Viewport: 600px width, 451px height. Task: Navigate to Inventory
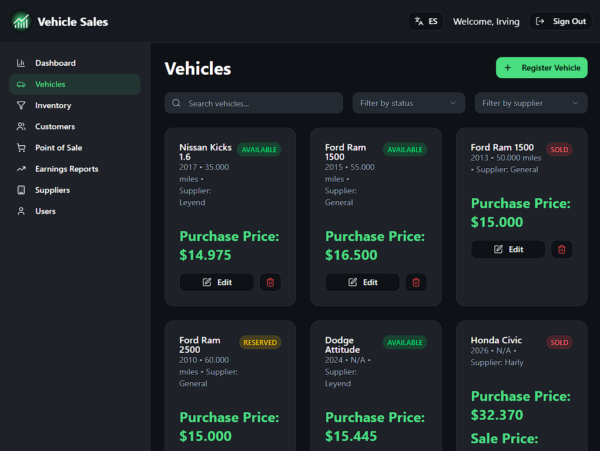75,105
